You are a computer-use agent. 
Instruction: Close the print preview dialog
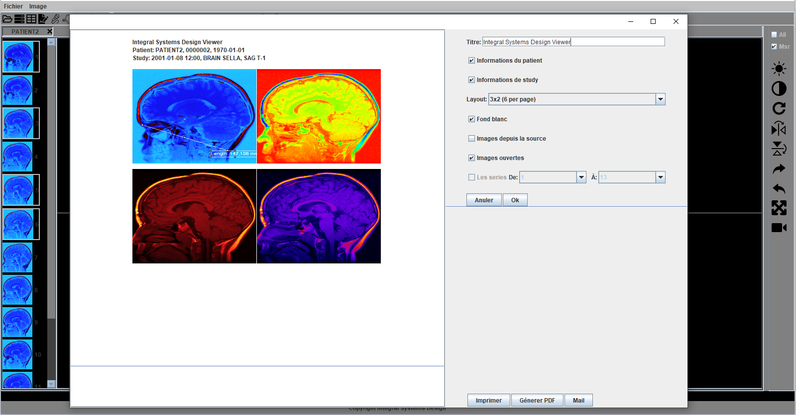[x=676, y=21]
